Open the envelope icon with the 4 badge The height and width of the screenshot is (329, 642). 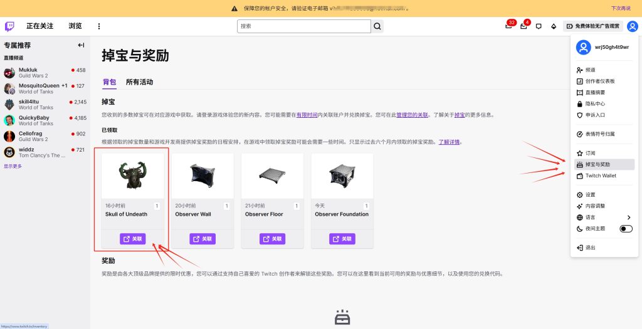(x=524, y=26)
